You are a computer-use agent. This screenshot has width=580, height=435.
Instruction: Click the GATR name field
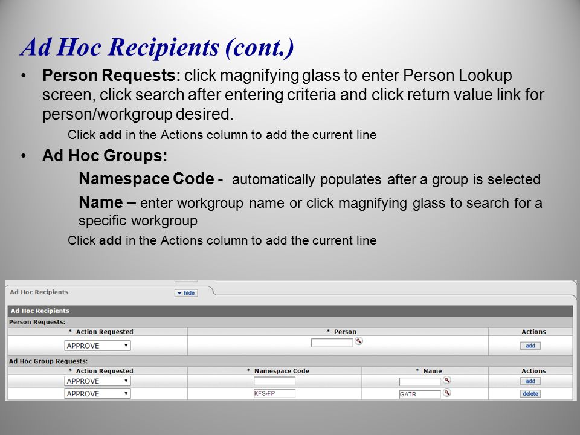coord(420,394)
